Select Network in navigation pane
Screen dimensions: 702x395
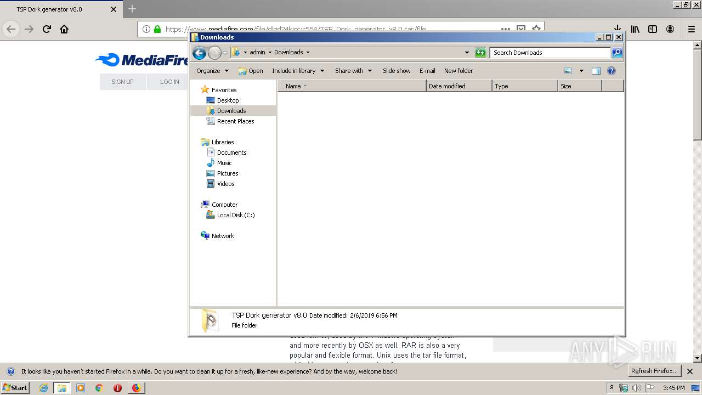[223, 236]
